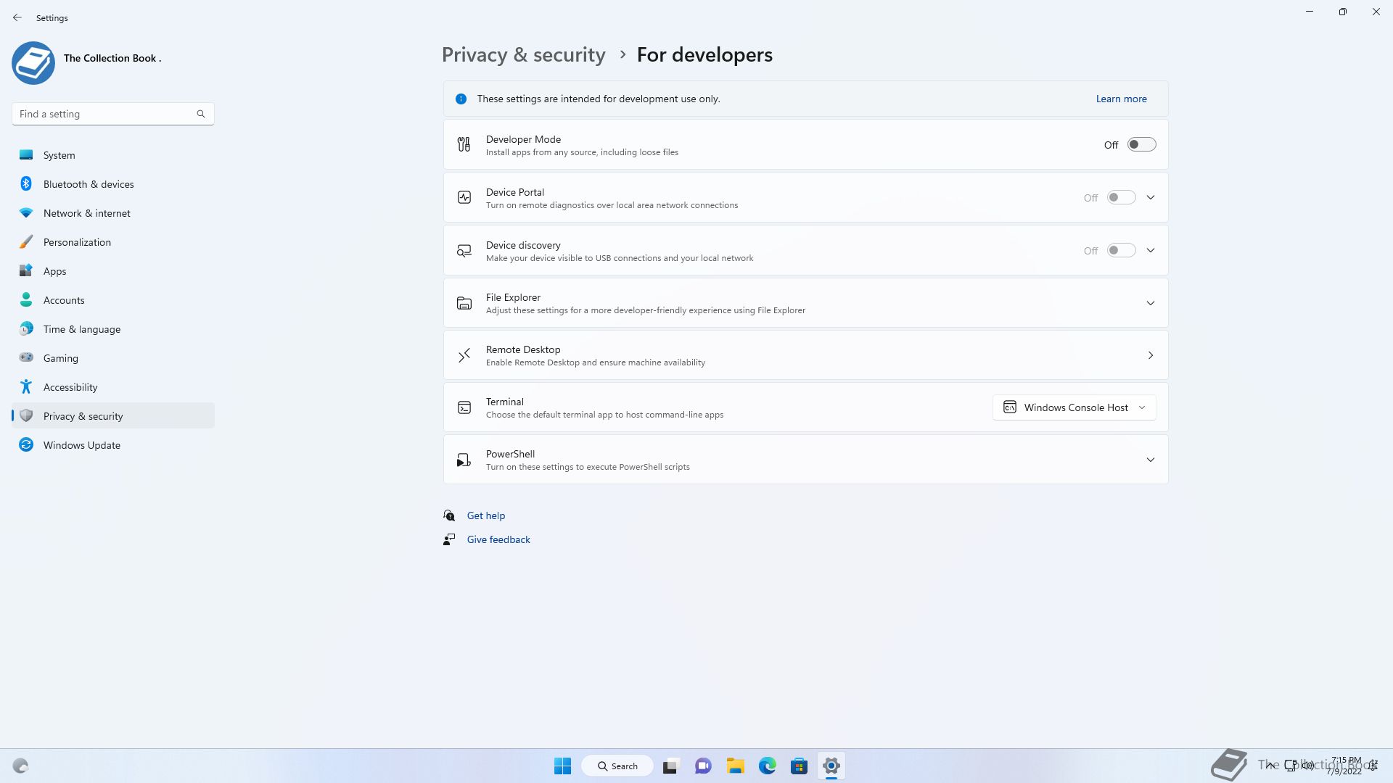The height and width of the screenshot is (783, 1393).
Task: Click the info icon in development notice
Action: pos(461,99)
